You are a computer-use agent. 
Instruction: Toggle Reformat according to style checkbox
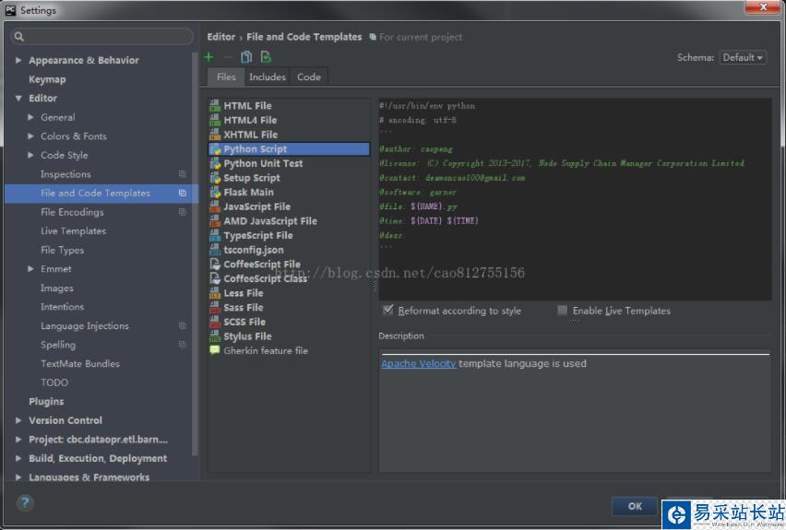(x=388, y=310)
